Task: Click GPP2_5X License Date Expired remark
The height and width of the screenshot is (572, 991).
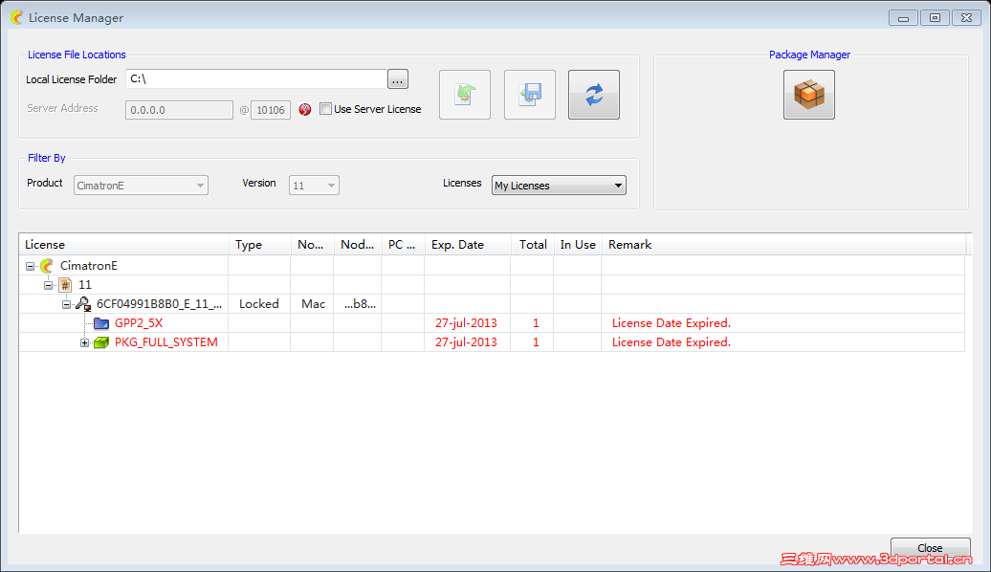Action: coord(672,323)
